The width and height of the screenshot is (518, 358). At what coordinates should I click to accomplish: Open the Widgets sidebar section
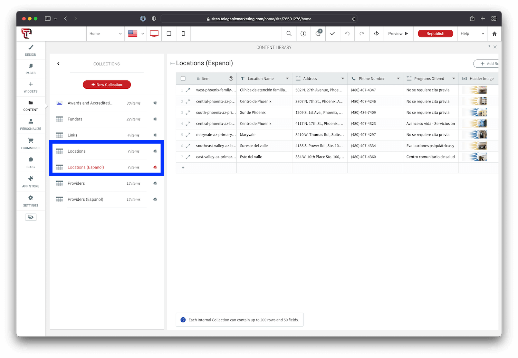point(30,87)
